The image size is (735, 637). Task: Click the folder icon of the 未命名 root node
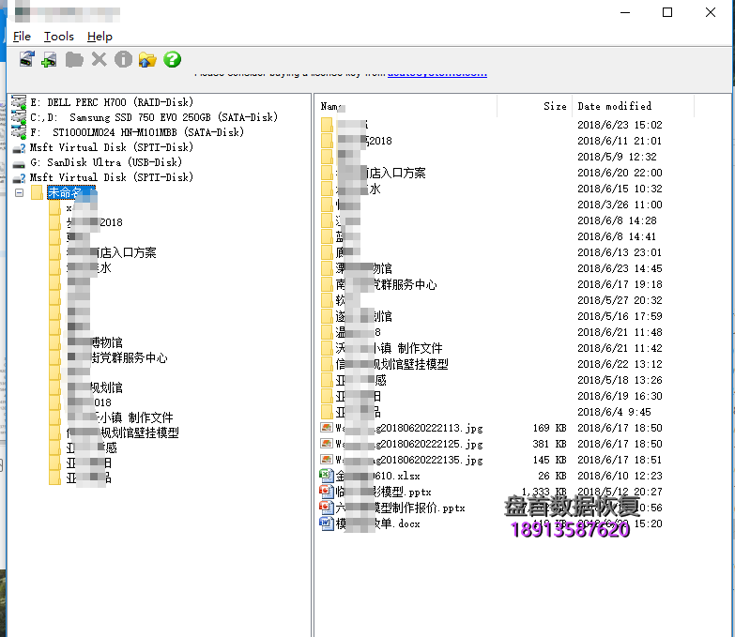(37, 192)
